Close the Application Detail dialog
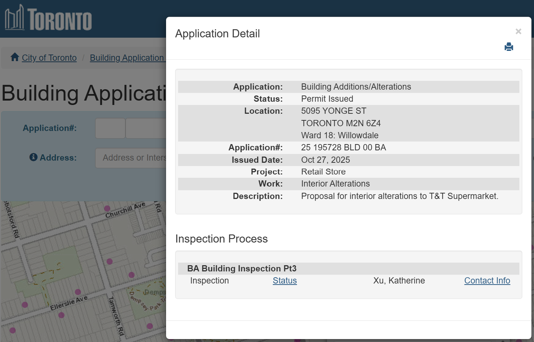 pos(518,32)
